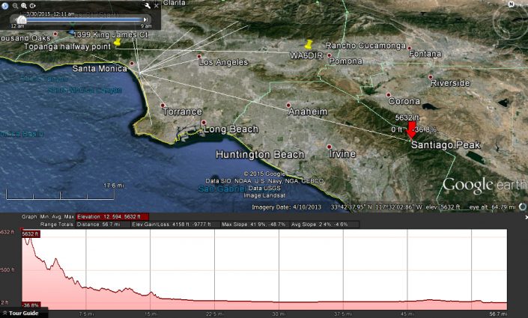Screen dimensions: 528x318
Task: Click the 1399 King James Ct placemark icon
Action: (70, 32)
